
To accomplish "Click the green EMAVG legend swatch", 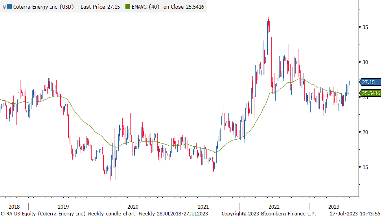I will tap(128, 7).
